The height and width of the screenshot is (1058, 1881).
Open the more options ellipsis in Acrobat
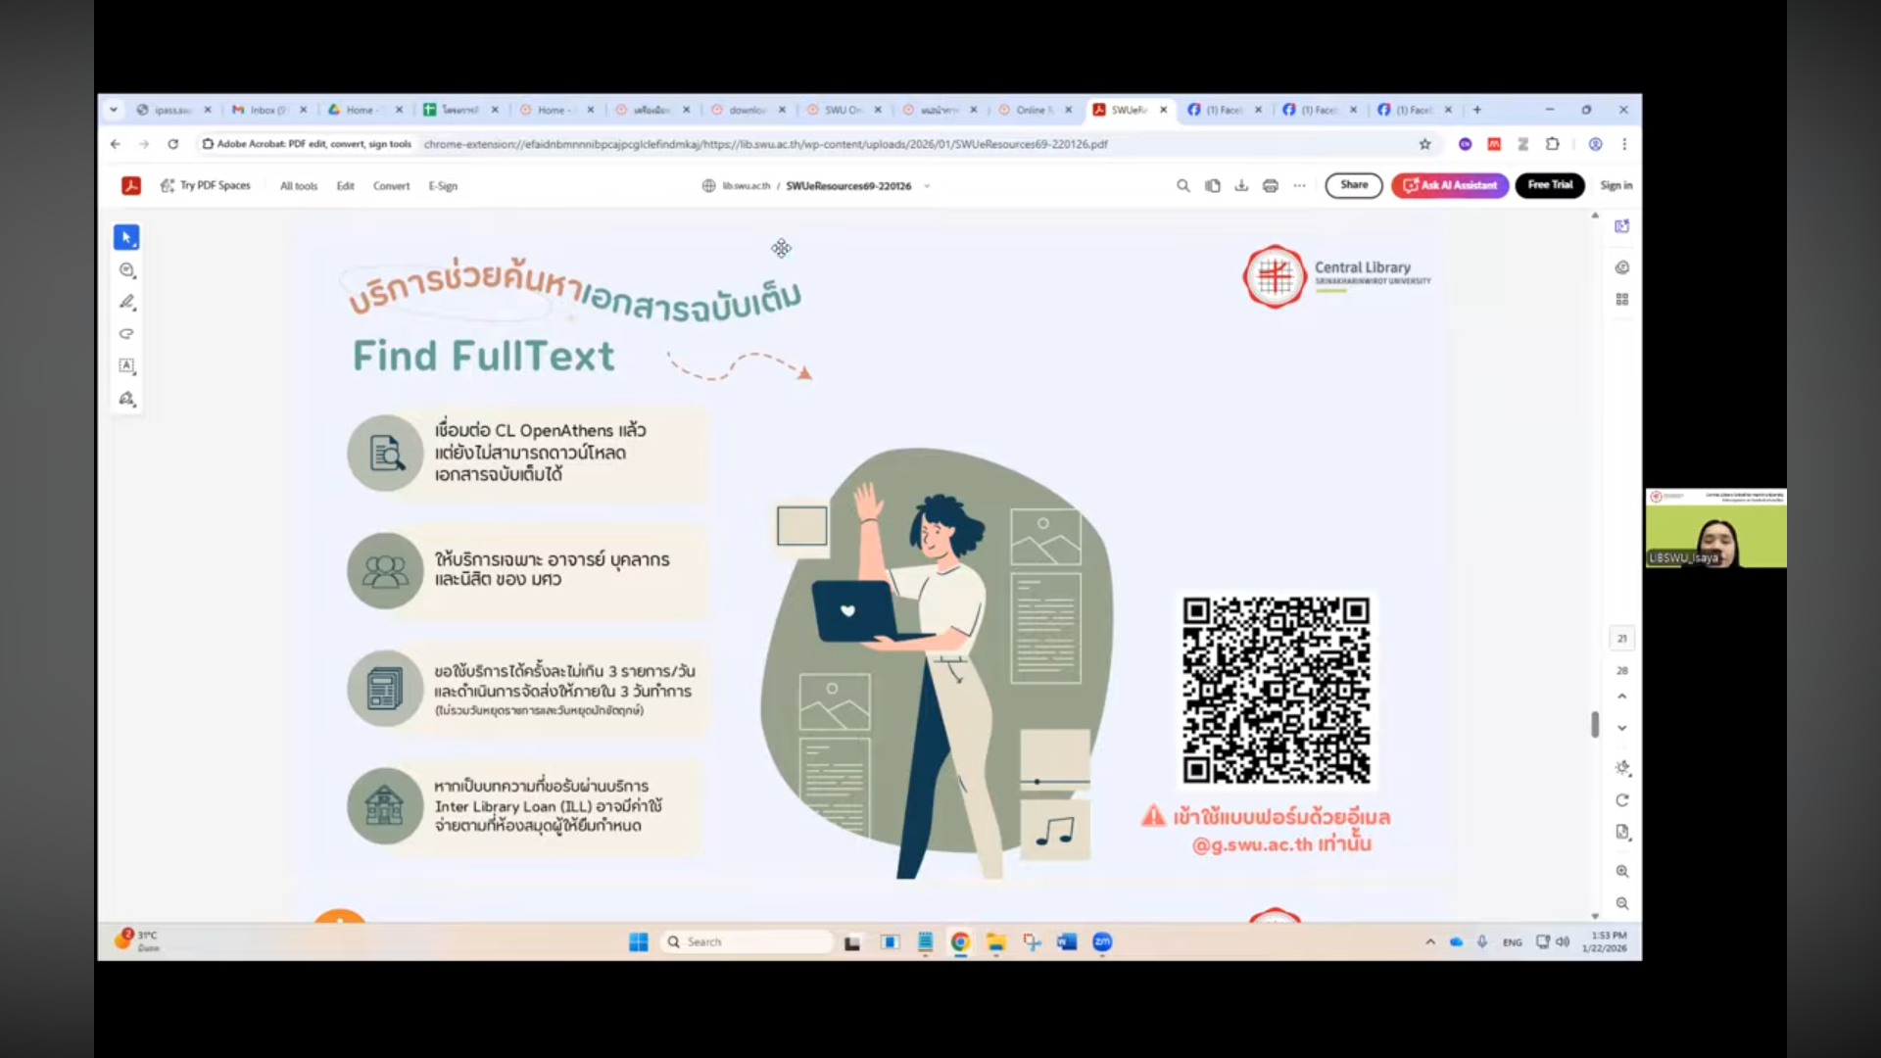1300,185
